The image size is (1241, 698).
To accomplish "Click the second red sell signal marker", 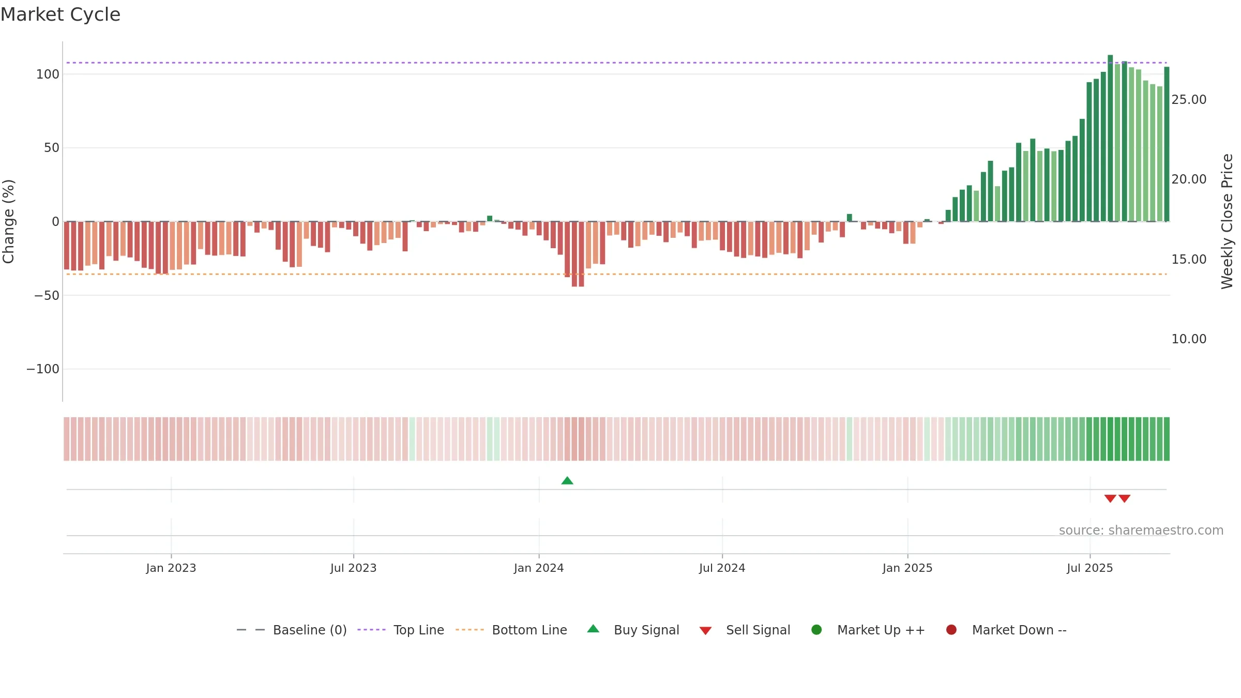I will click(1125, 498).
